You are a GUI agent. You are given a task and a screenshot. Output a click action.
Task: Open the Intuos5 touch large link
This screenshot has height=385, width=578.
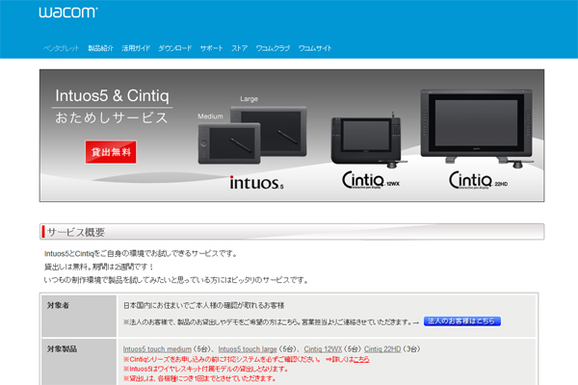[x=248, y=348]
